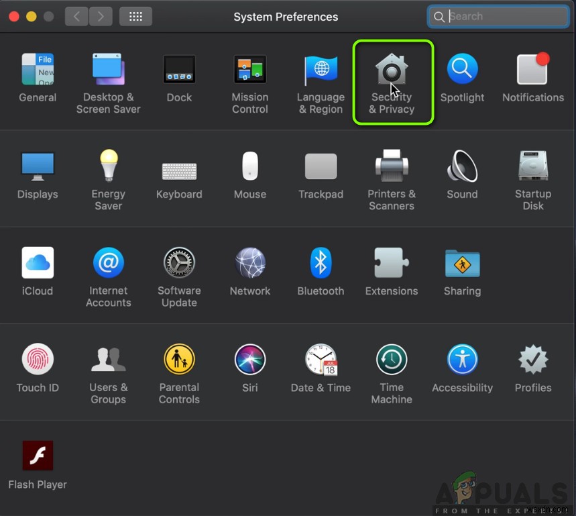Open Parental Controls settings
Screen dimensions: 576x516
point(179,358)
